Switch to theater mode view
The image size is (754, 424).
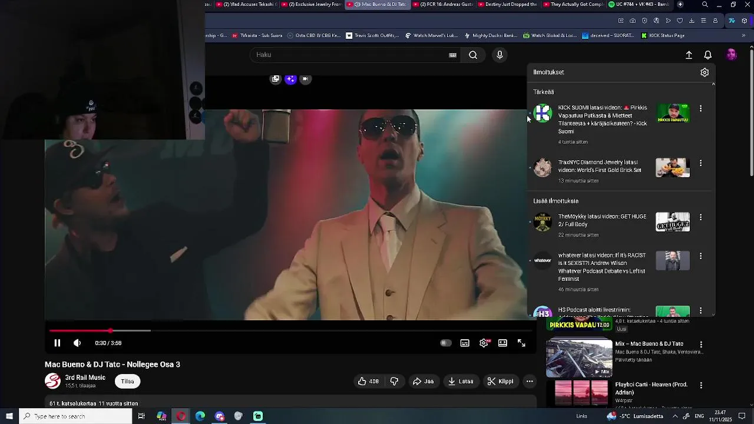click(x=502, y=343)
